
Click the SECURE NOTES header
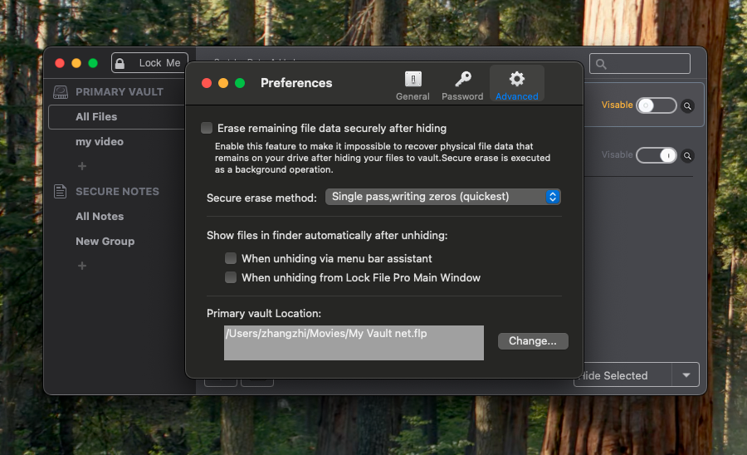(x=117, y=192)
